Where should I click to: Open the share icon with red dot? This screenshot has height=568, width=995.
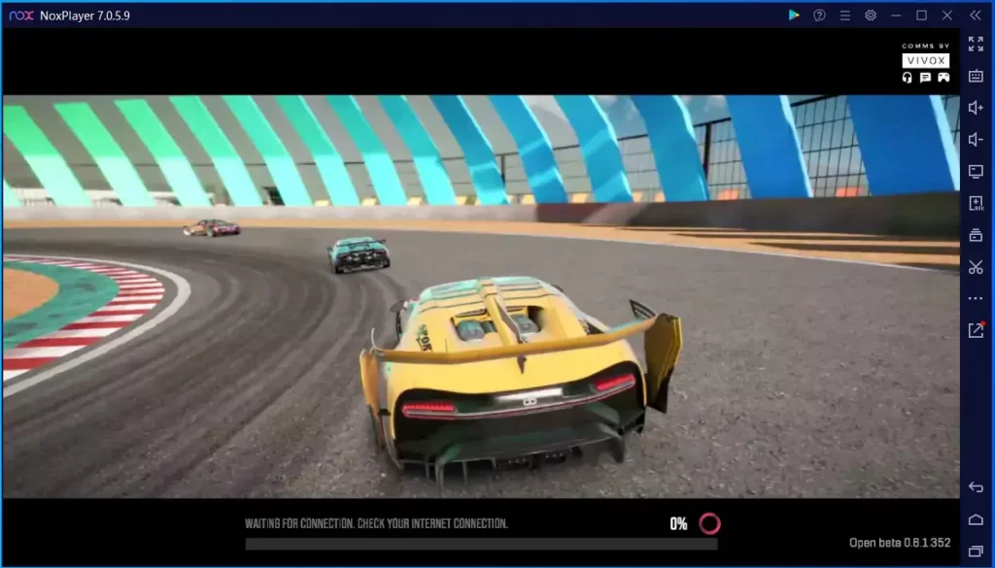pyautogui.click(x=976, y=330)
